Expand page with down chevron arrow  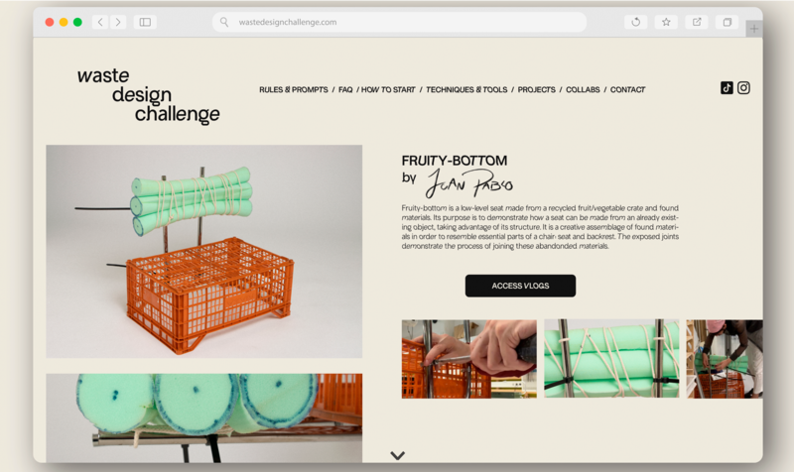coord(398,455)
